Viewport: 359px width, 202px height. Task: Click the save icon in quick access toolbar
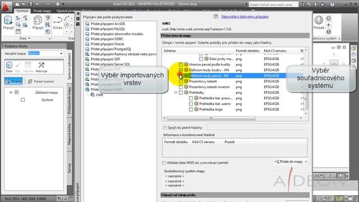(31, 4)
